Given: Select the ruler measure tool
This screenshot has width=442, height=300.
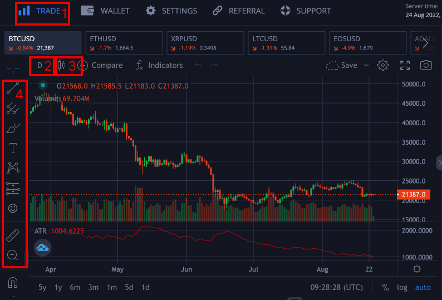Looking at the screenshot, I should click(13, 235).
